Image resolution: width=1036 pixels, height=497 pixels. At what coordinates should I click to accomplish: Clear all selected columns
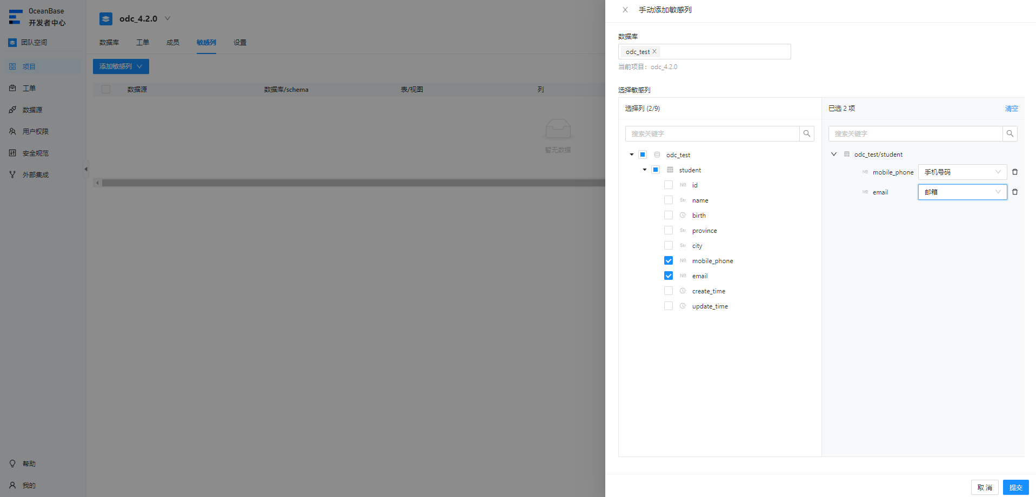[1012, 108]
